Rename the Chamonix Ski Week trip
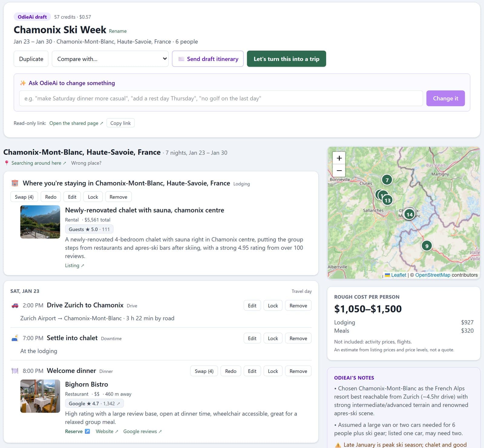 coord(118,31)
